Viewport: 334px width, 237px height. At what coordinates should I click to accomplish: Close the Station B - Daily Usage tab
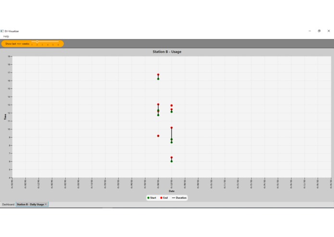point(46,204)
